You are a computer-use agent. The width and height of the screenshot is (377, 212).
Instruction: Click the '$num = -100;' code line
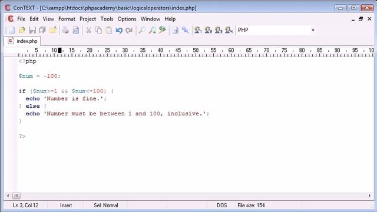(x=39, y=76)
